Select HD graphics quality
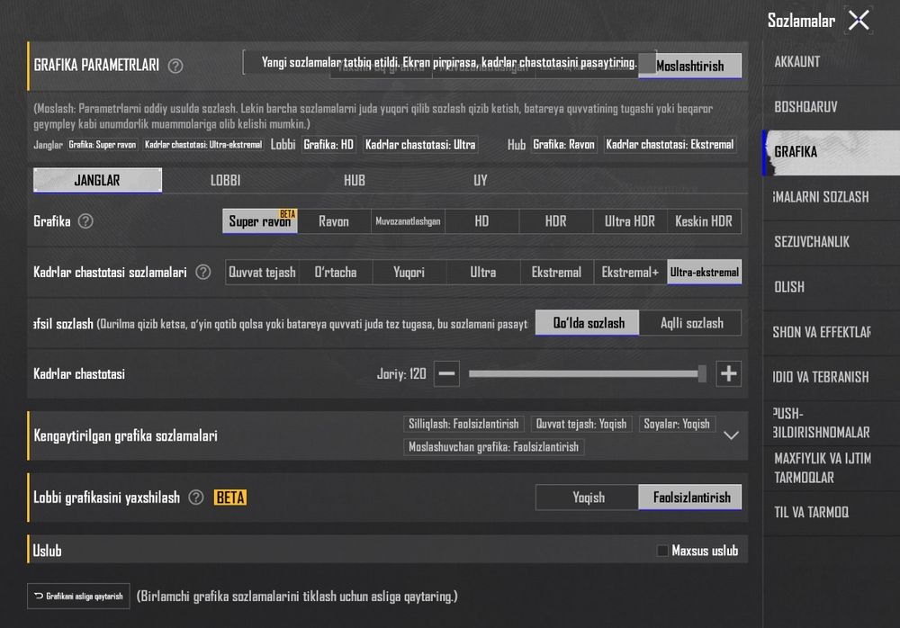Viewport: 900px width, 628px height. pos(482,221)
